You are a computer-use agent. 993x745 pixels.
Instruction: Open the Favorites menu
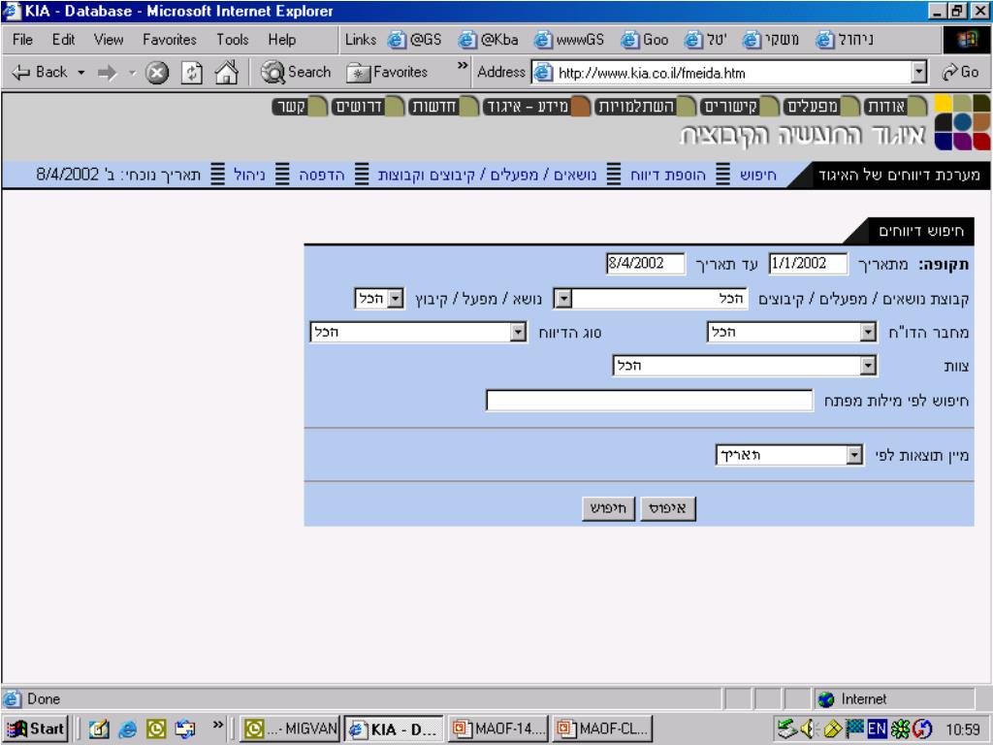coord(169,39)
